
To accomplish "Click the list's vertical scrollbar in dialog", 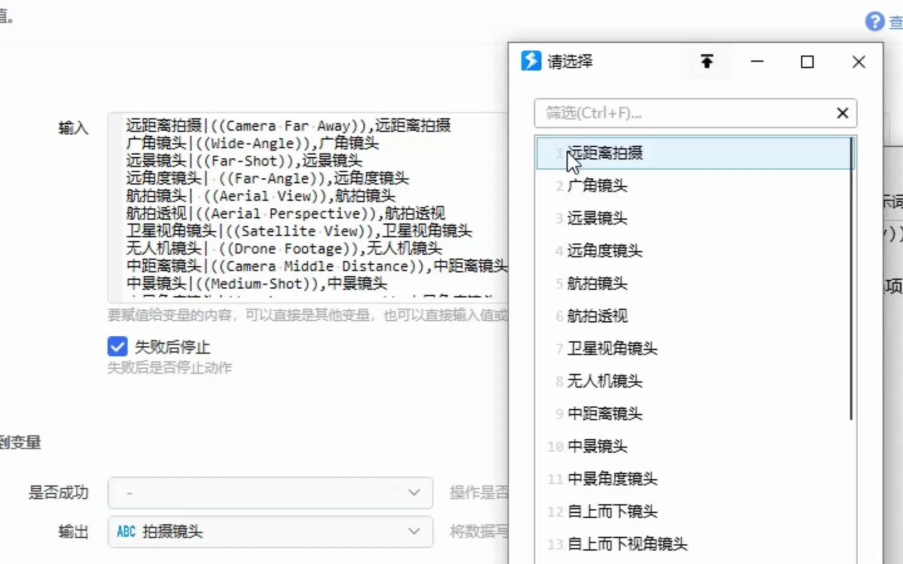I will pyautogui.click(x=851, y=278).
